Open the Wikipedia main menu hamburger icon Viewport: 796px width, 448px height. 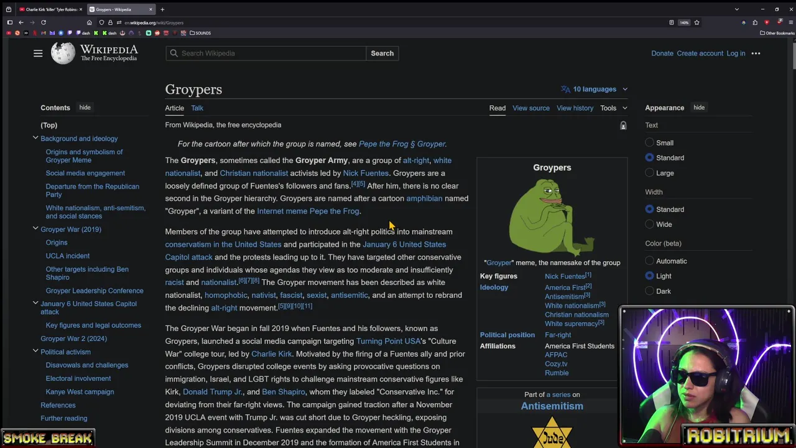point(38,54)
